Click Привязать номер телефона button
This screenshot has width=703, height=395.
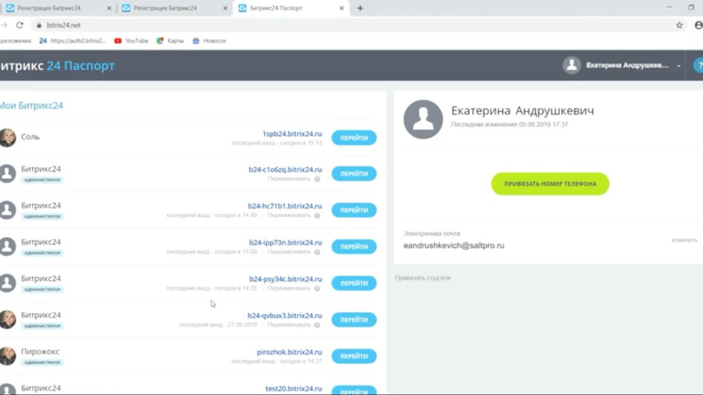point(550,184)
